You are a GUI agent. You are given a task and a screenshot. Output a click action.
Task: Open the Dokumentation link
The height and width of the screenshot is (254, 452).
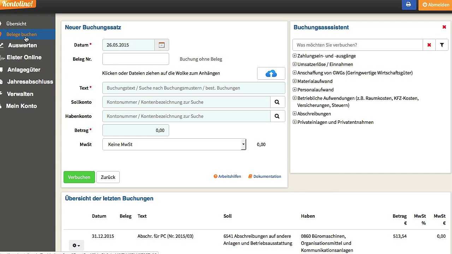pyautogui.click(x=267, y=176)
